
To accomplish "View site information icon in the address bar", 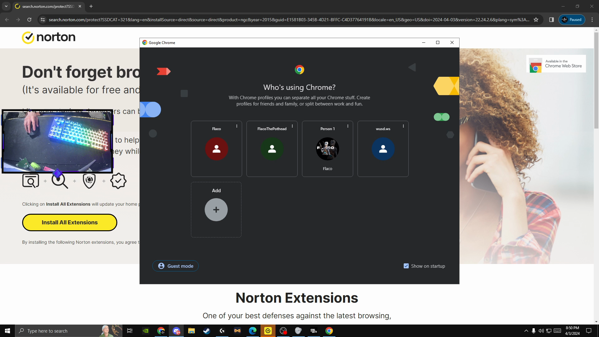I will coord(43,20).
